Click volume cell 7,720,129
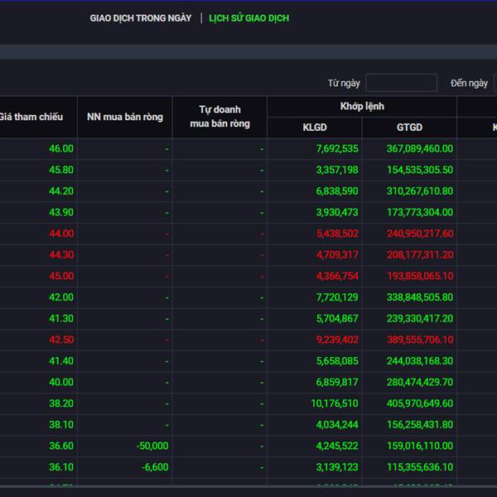The height and width of the screenshot is (497, 497). click(x=337, y=297)
